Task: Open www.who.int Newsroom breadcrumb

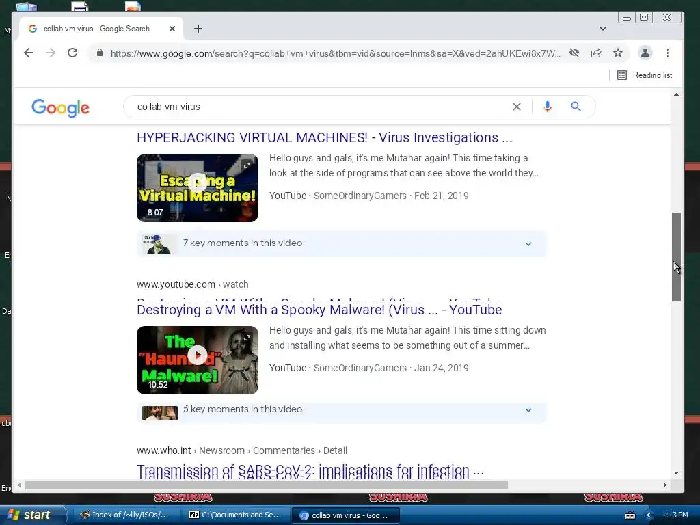Action: click(242, 450)
